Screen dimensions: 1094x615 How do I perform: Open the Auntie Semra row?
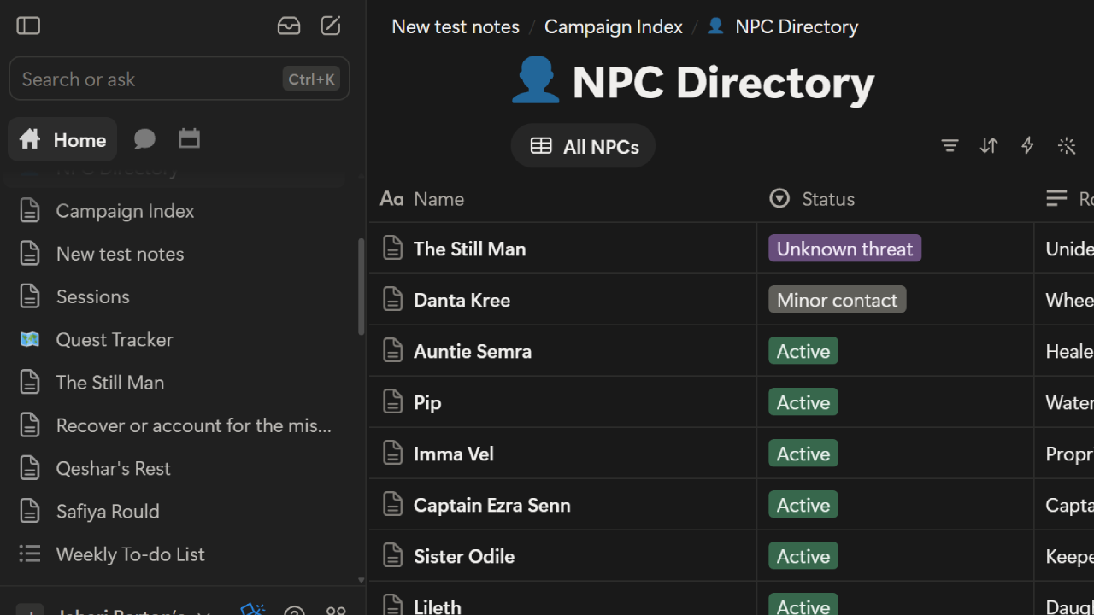point(473,351)
